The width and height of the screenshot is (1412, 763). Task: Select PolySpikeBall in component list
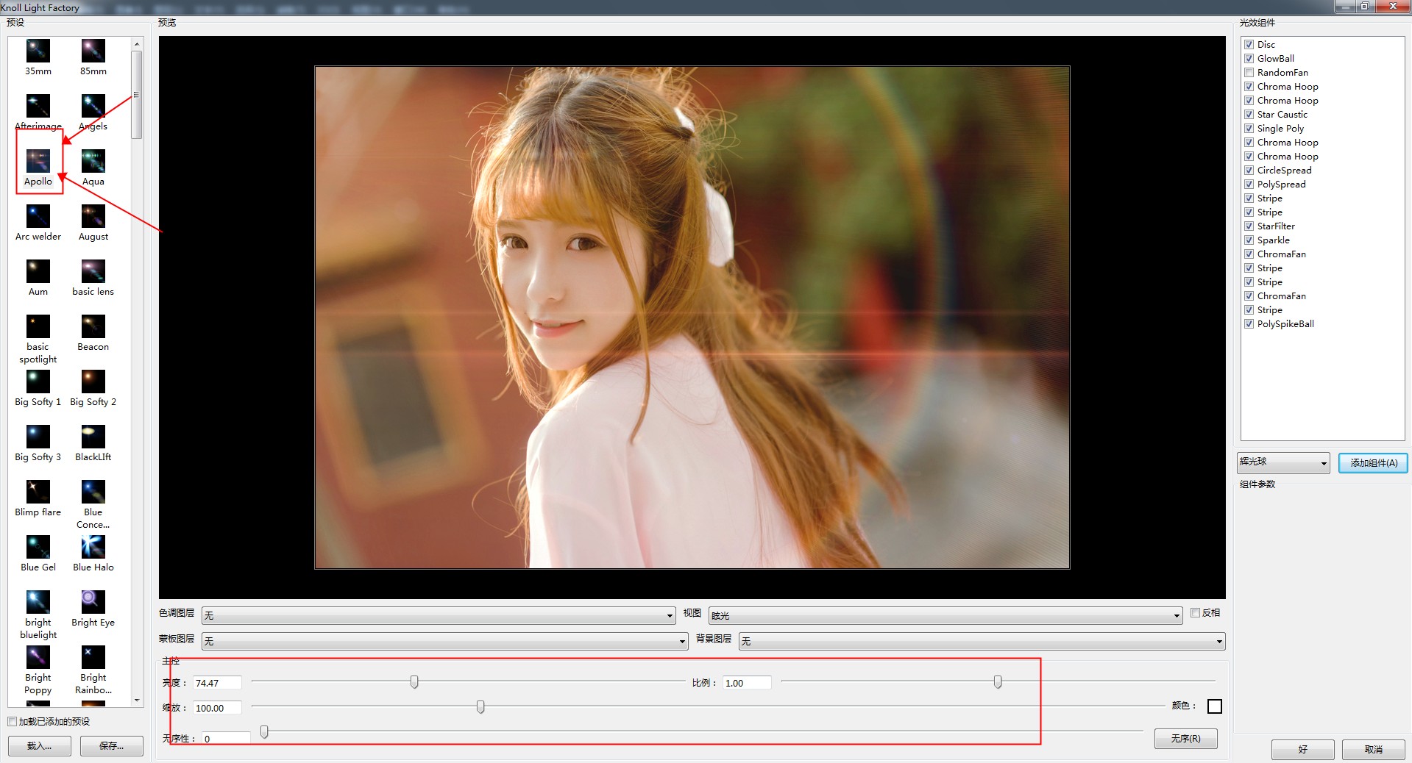coord(1285,324)
